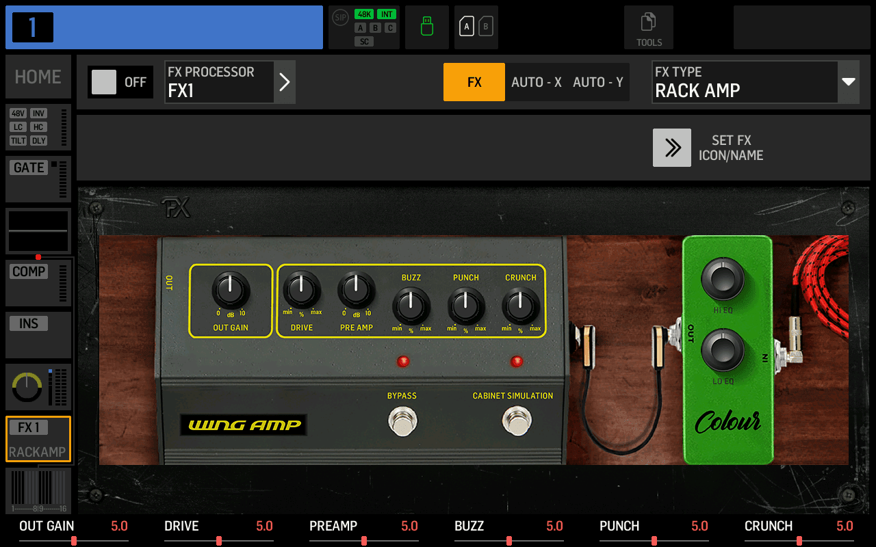Click the SIP indicator icon
The width and height of the screenshot is (876, 547).
click(339, 17)
